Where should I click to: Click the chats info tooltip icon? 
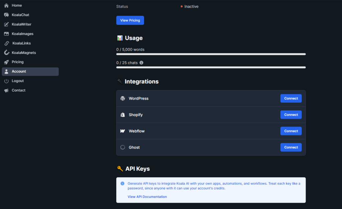pos(141,63)
